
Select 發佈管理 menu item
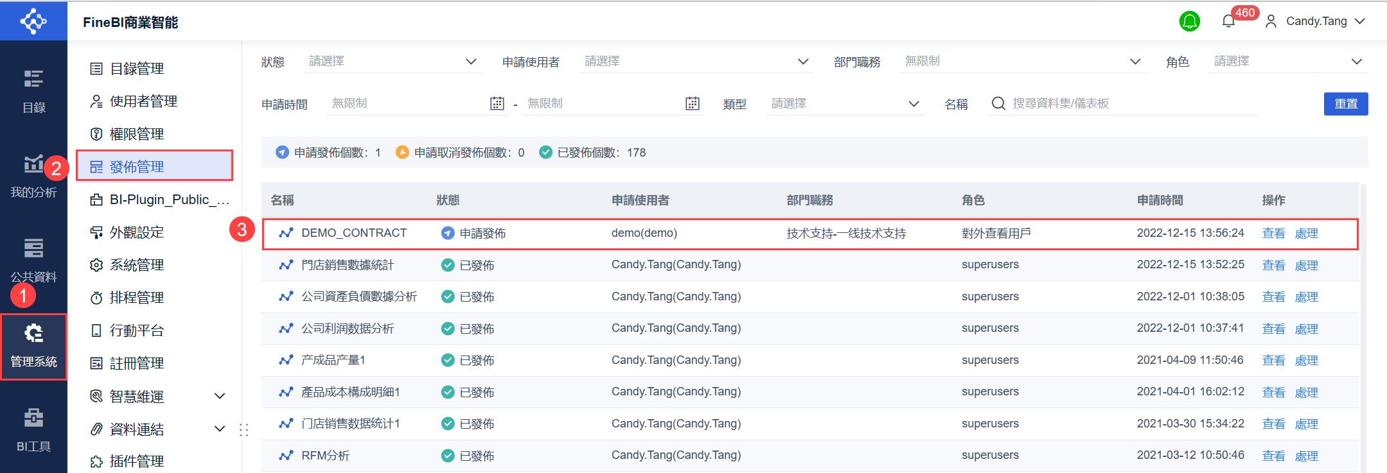(154, 167)
